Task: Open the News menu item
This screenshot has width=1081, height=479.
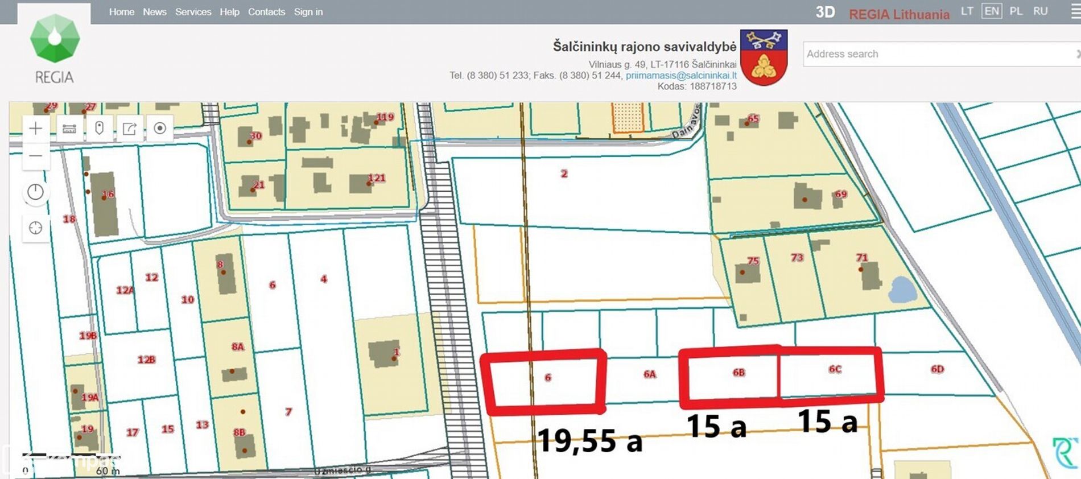Action: coord(155,12)
